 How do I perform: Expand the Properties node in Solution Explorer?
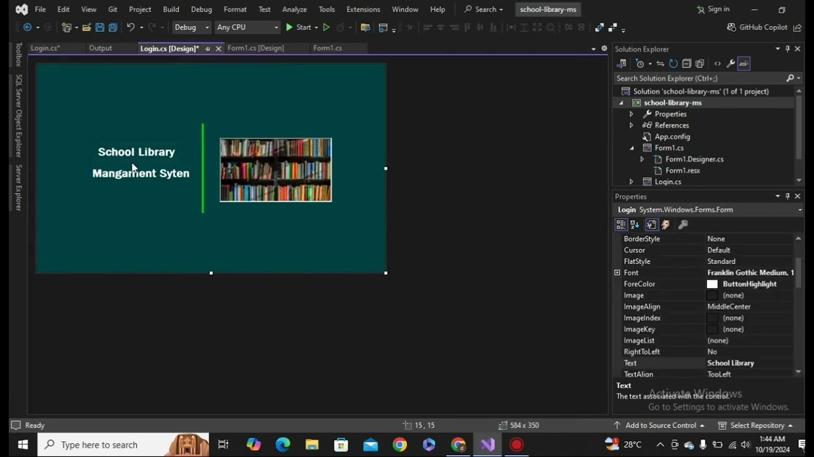[x=631, y=114]
